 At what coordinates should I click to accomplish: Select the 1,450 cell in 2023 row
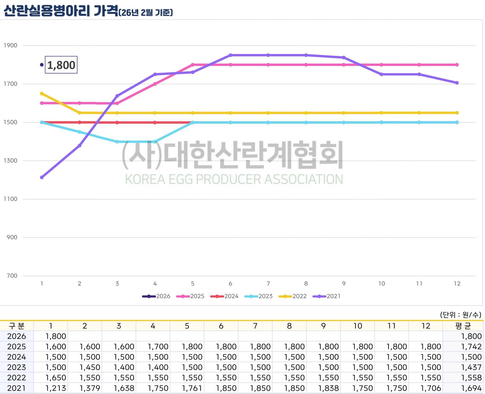pos(90,367)
